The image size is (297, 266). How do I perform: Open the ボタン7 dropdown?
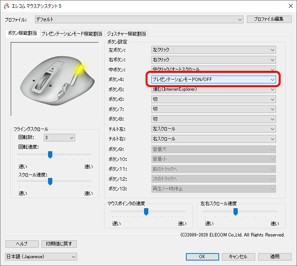(x=213, y=109)
